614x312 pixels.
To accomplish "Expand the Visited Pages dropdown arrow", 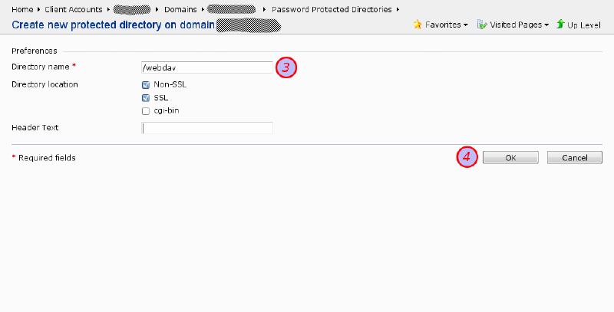I will 546,25.
